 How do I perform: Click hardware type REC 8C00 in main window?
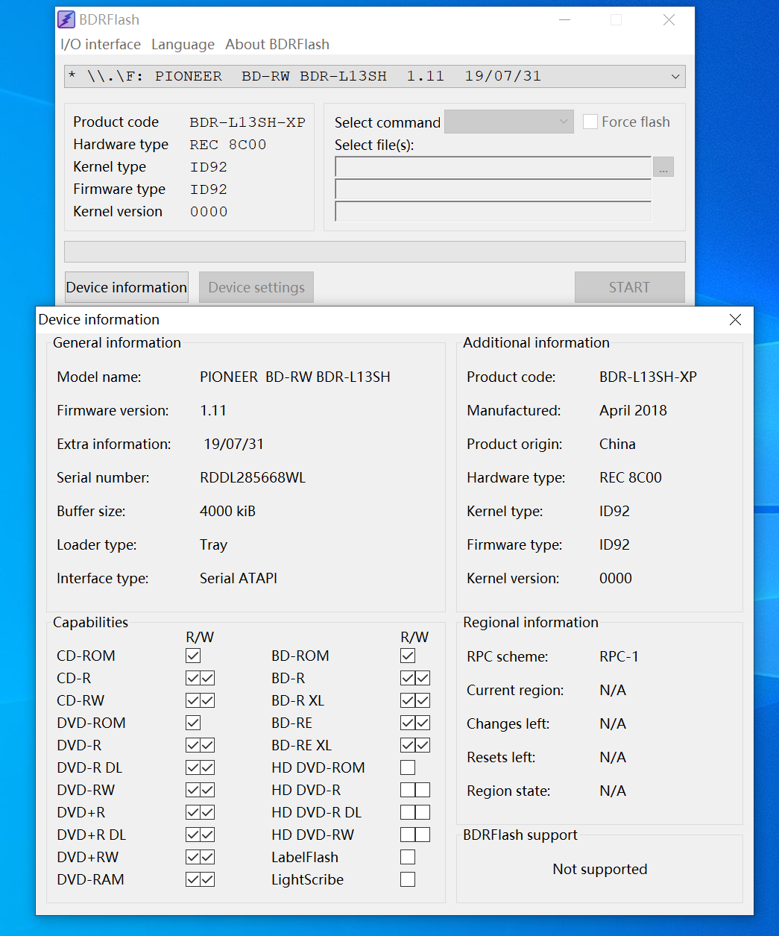[228, 145]
